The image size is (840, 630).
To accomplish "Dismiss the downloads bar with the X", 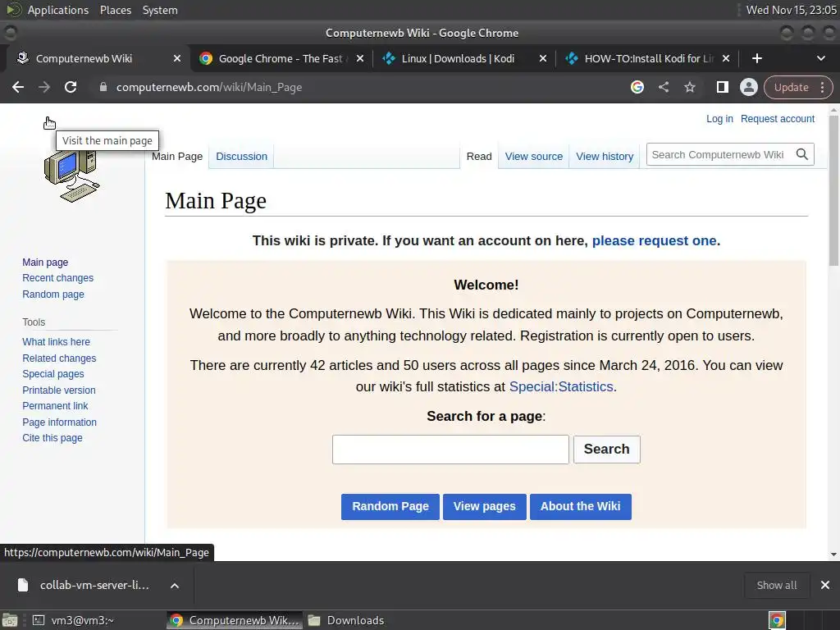I will coord(825,585).
